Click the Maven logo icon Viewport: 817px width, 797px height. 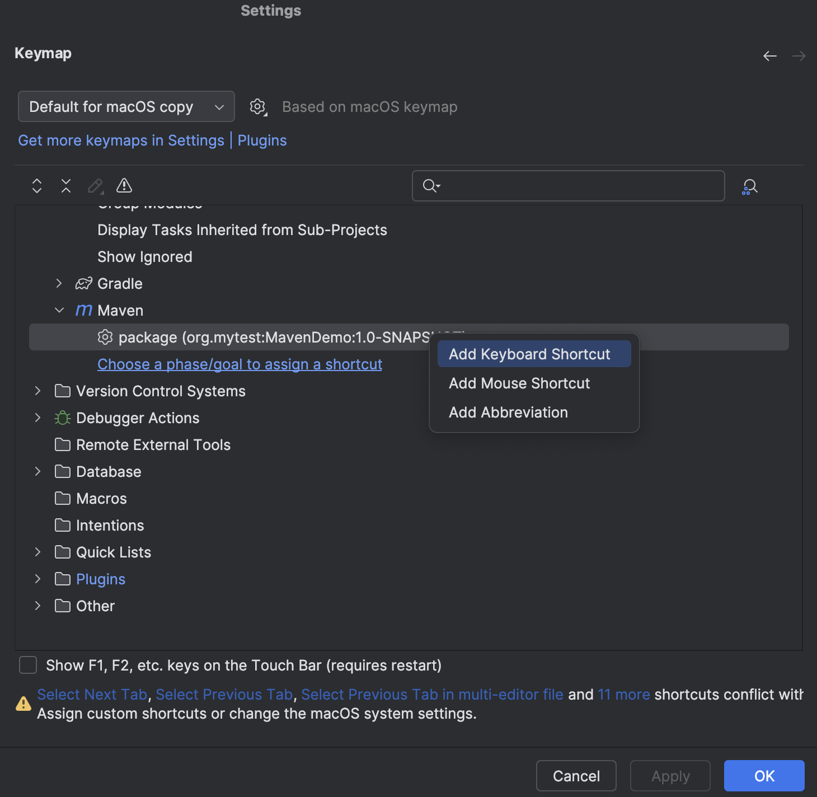[x=82, y=310]
